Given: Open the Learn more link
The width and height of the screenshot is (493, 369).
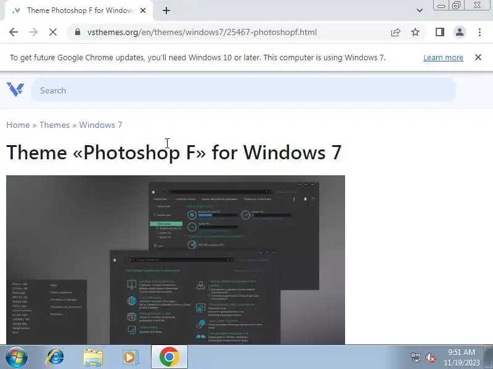Looking at the screenshot, I should 443,58.
